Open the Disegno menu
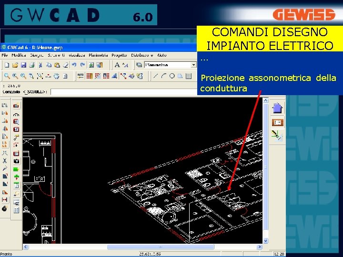The width and height of the screenshot is (343, 257). point(37,55)
